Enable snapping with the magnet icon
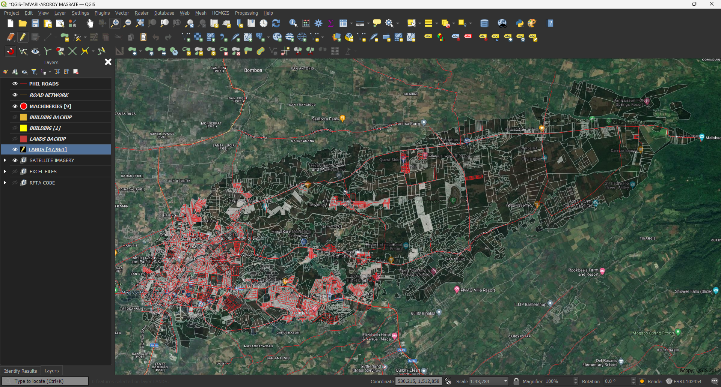 [10, 51]
